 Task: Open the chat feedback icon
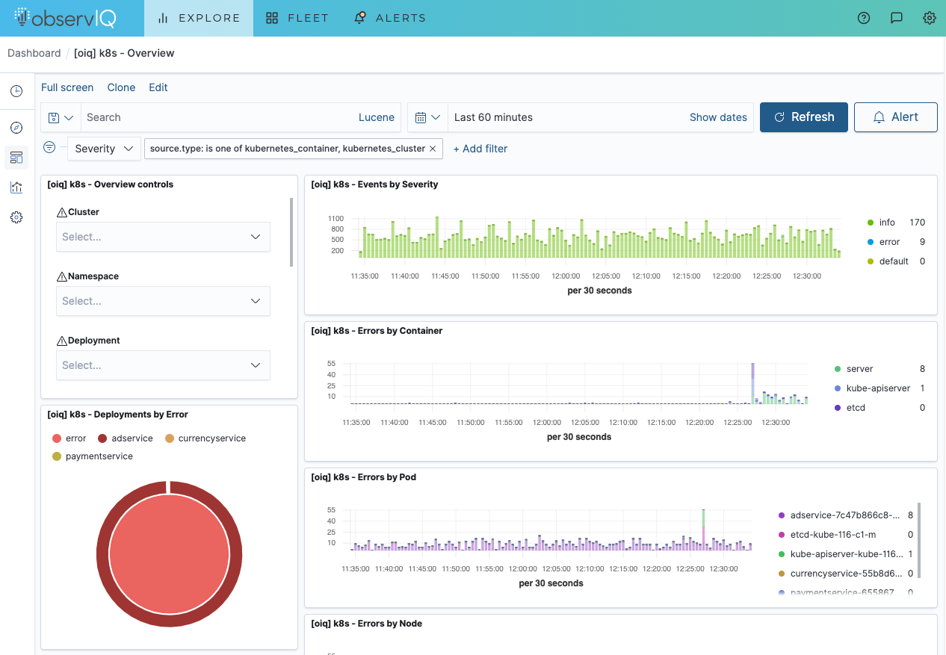pyautogui.click(x=897, y=18)
